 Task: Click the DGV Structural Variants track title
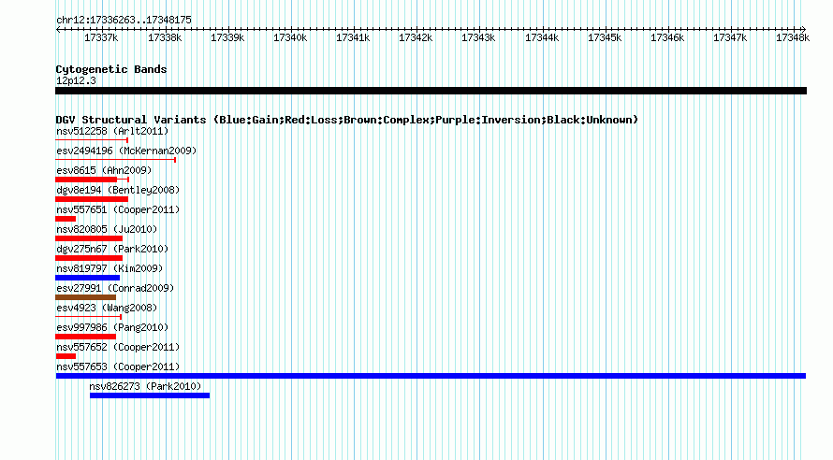pyautogui.click(x=347, y=120)
